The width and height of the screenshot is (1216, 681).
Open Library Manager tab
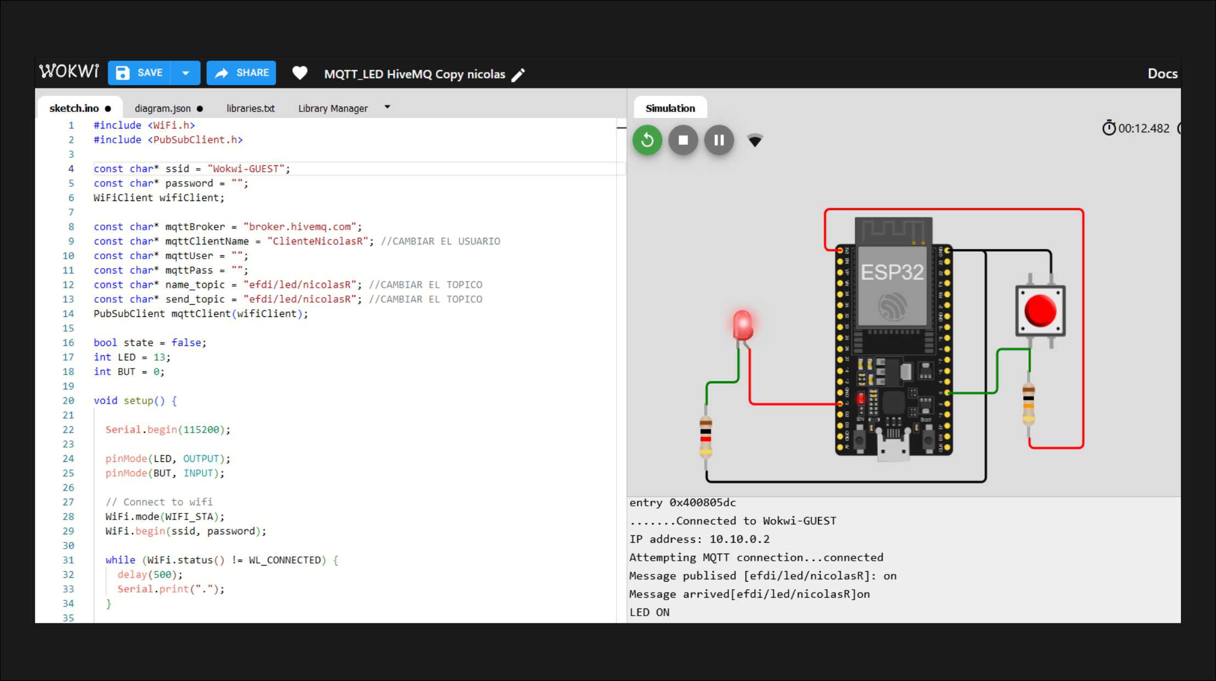(333, 108)
